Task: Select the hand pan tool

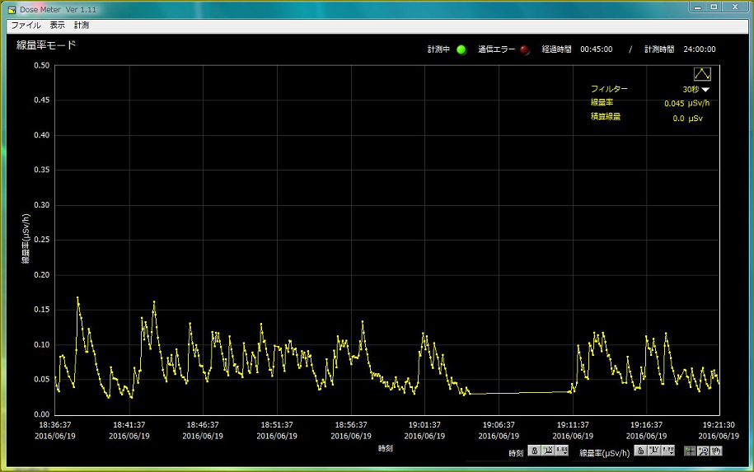Action: pyautogui.click(x=716, y=451)
